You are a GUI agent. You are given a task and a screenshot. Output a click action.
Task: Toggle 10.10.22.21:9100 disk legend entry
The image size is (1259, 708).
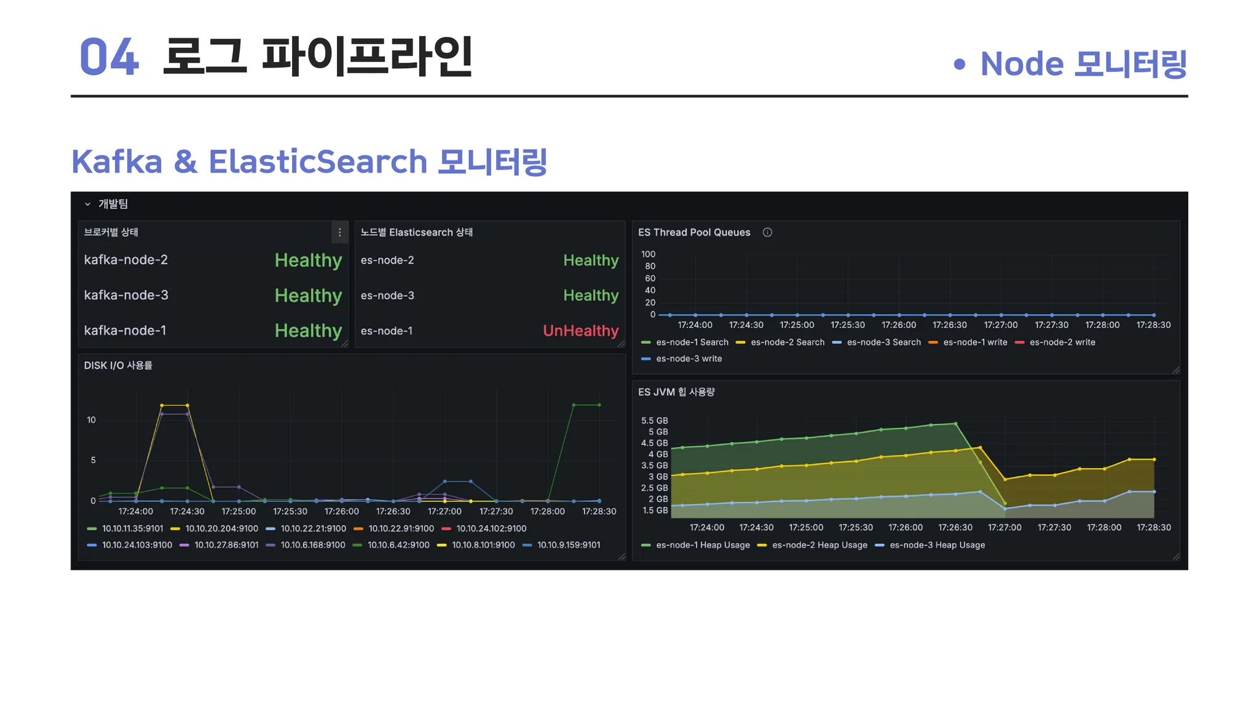coord(313,529)
